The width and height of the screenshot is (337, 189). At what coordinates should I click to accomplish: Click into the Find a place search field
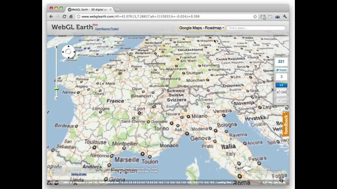click(256, 28)
